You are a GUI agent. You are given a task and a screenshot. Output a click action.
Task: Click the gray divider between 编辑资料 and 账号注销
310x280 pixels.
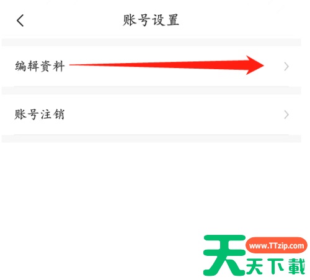(151, 90)
